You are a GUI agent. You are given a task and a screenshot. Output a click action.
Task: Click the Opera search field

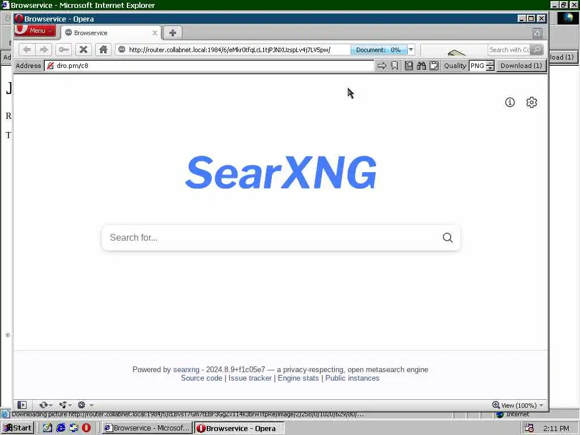[x=509, y=50]
